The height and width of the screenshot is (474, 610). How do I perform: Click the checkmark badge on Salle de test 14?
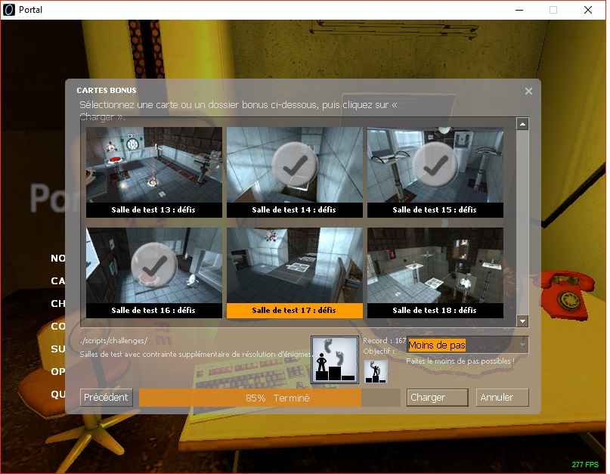(x=294, y=164)
